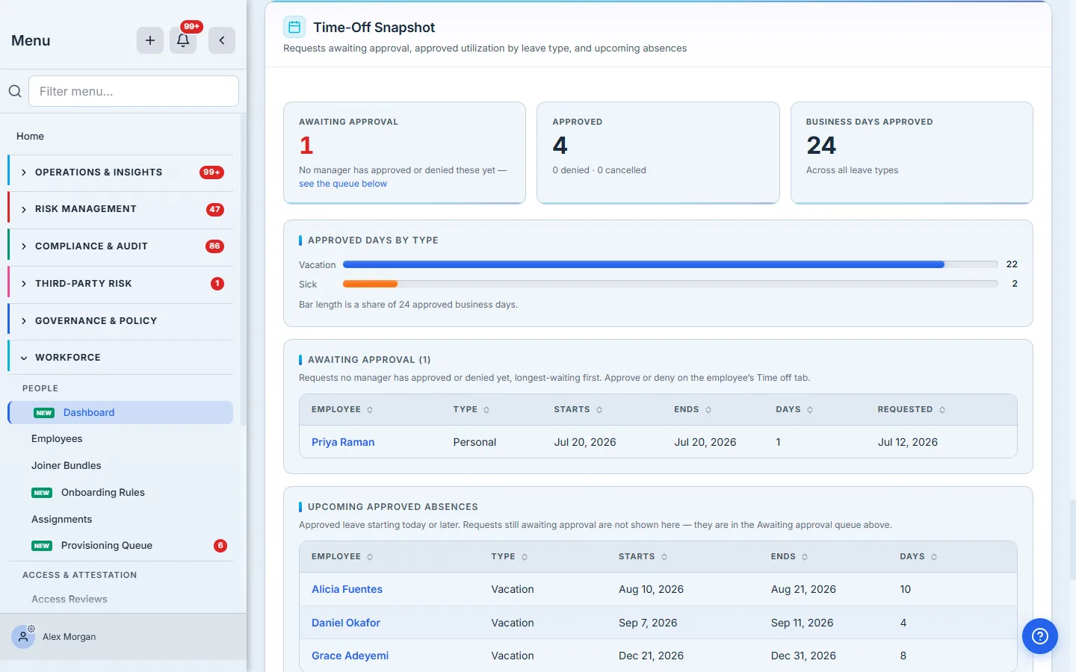Sort upcoming absences by Ends icon
This screenshot has width=1076, height=672.
[x=805, y=557]
